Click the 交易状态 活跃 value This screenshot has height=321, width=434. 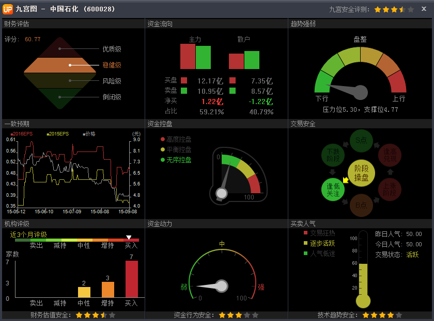coord(412,255)
